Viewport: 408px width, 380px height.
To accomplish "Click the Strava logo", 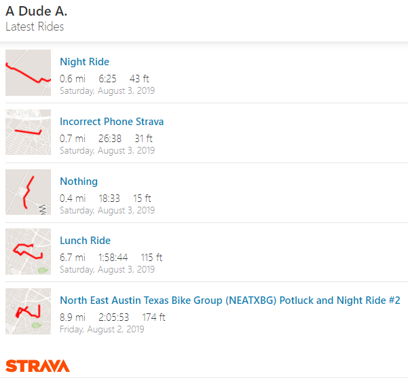I will click(x=37, y=365).
